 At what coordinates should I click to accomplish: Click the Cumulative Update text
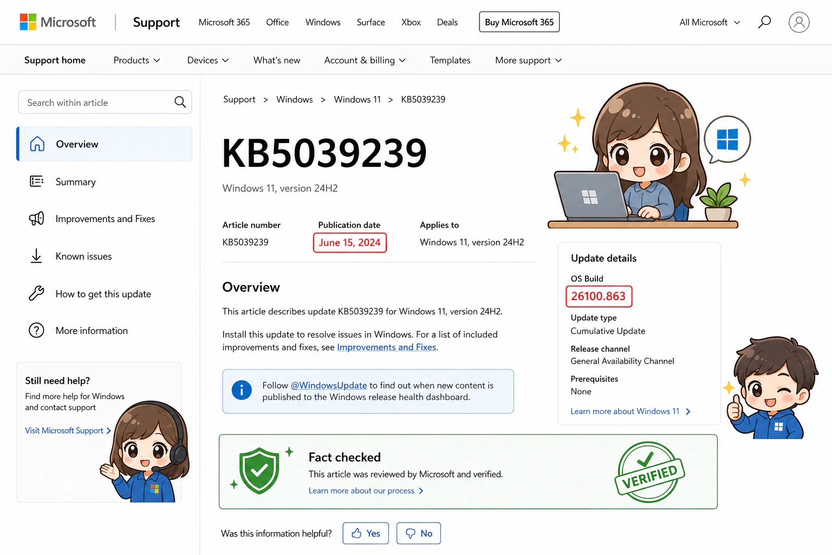pyautogui.click(x=608, y=331)
